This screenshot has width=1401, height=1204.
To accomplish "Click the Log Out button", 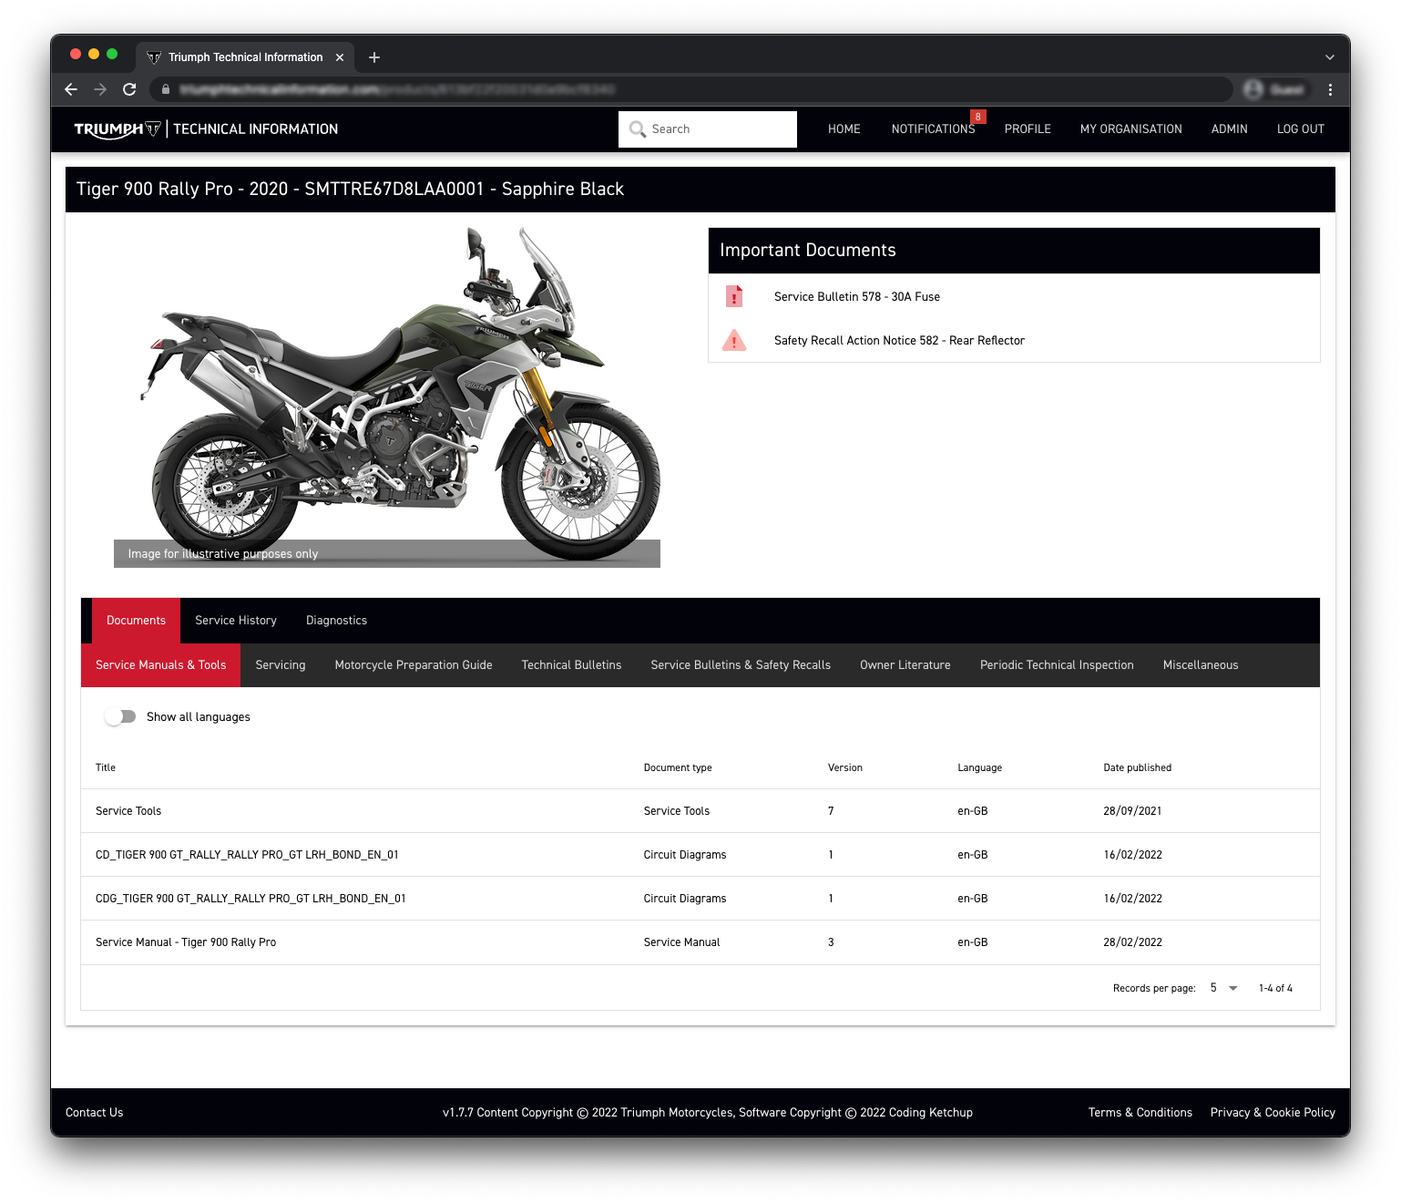I will pyautogui.click(x=1300, y=129).
